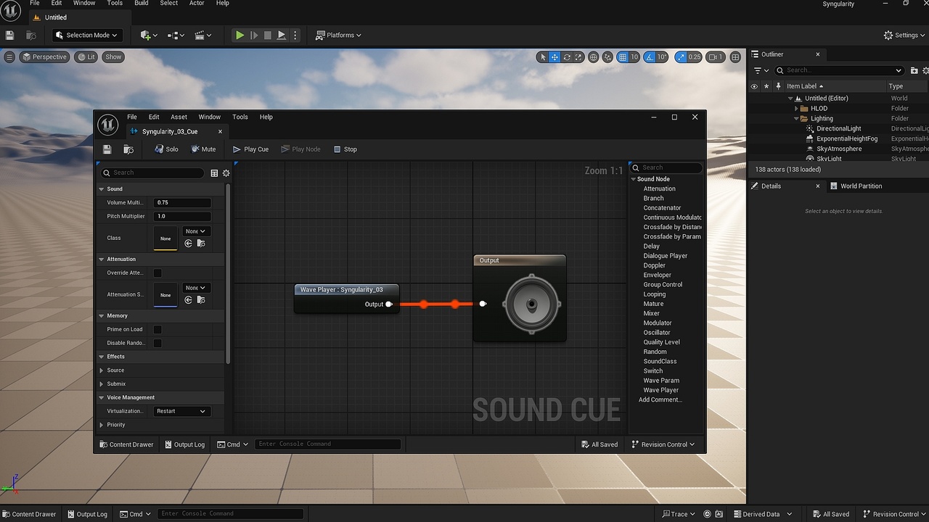Stop sound cue playback
Viewport: 929px width, 522px height.
point(345,149)
